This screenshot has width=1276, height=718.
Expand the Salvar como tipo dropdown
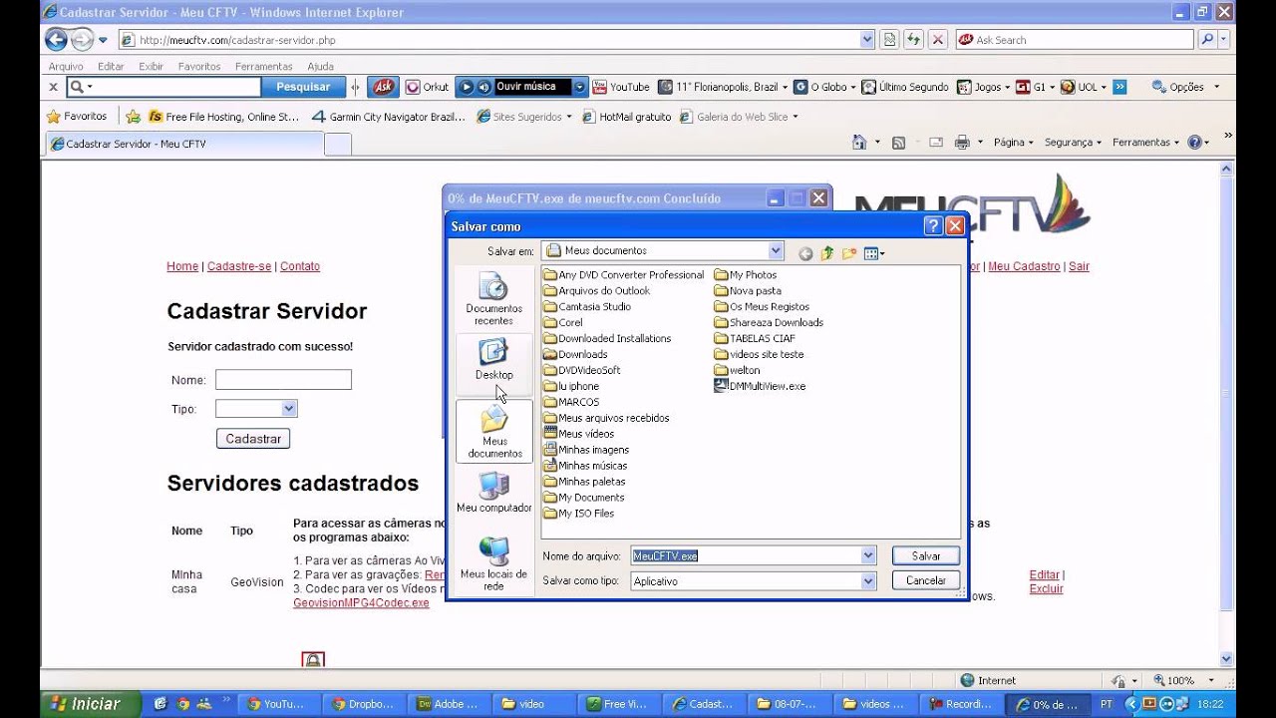(x=868, y=580)
